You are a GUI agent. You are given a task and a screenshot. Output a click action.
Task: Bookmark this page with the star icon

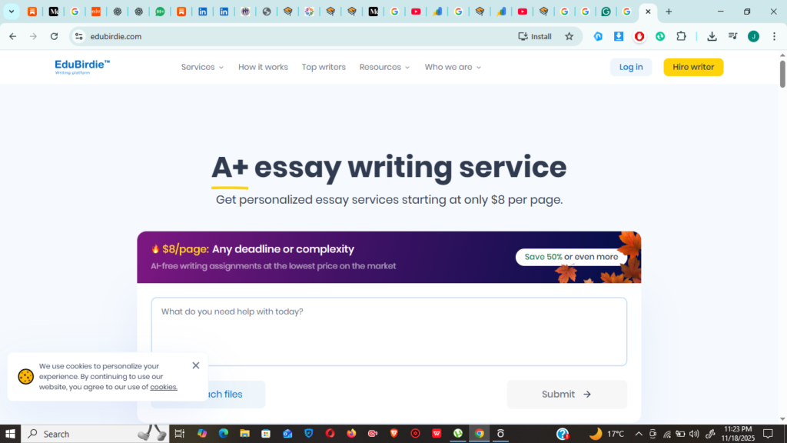tap(569, 36)
